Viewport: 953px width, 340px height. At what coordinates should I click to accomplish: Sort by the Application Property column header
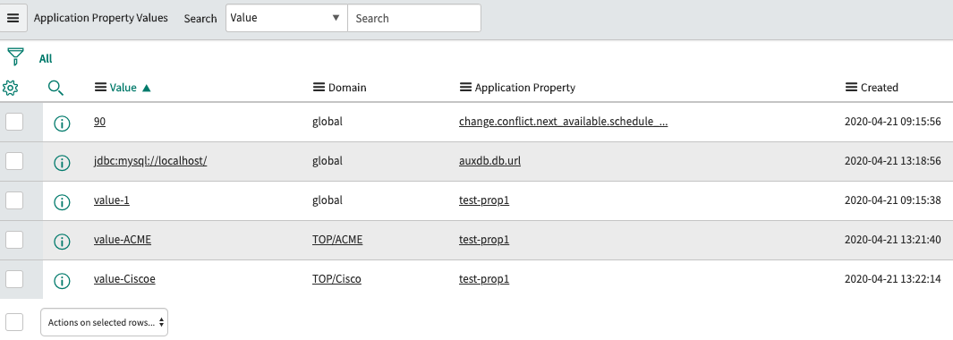pos(525,88)
